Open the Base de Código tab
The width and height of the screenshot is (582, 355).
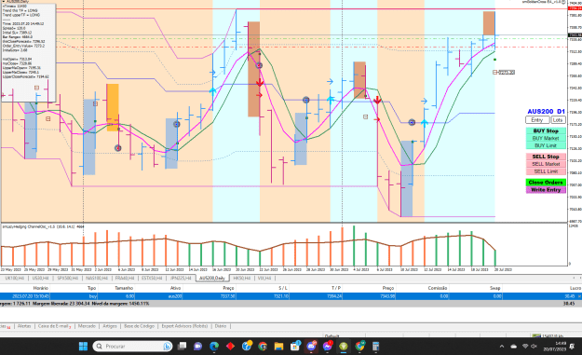(x=139, y=326)
